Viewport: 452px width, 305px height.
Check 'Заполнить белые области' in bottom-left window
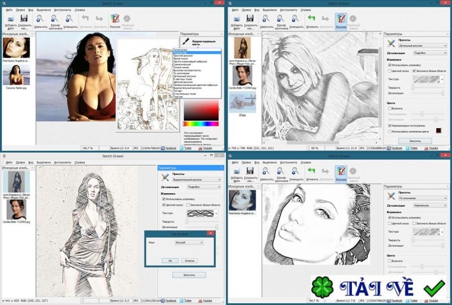click(x=188, y=204)
